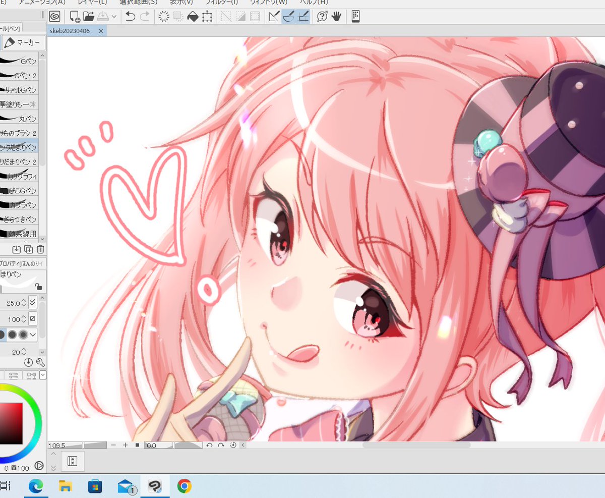
Task: Open the 表示(V) menu
Action: coord(181,2)
